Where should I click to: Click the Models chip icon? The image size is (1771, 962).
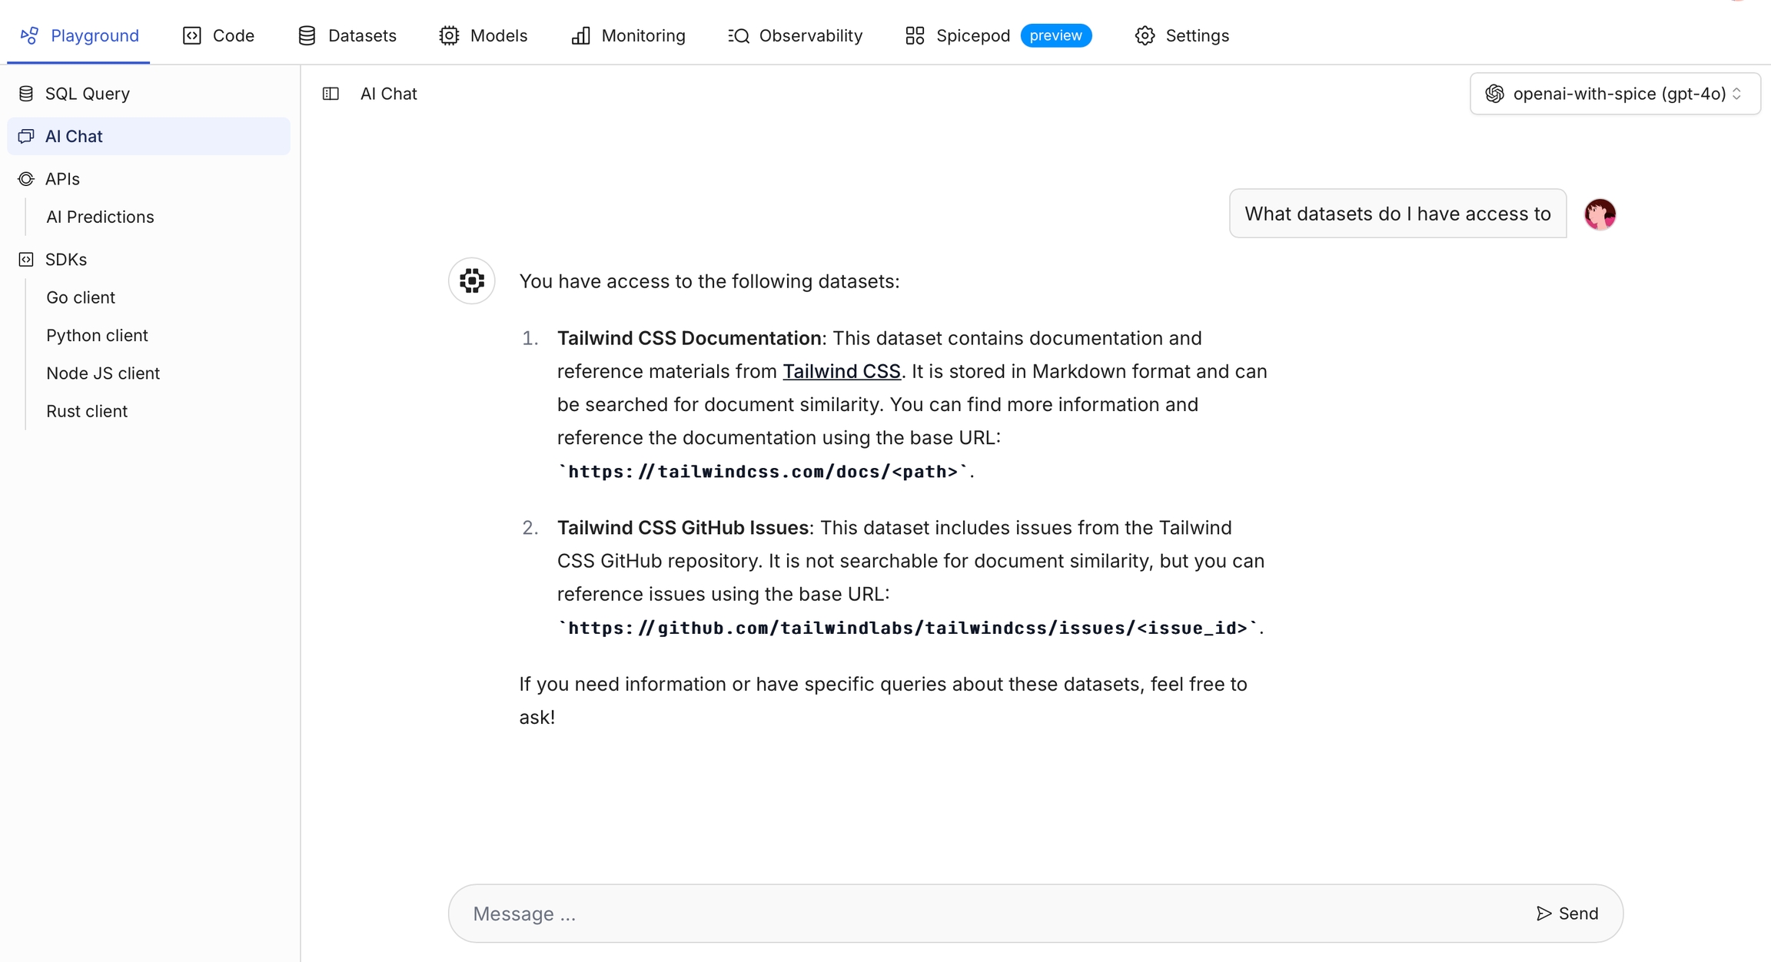pos(449,35)
